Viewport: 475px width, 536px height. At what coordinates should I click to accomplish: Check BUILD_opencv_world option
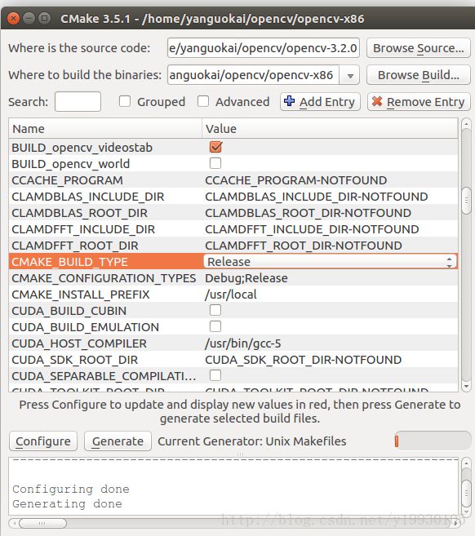coord(215,163)
